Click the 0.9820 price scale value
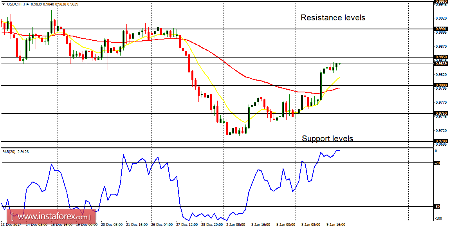The width and height of the screenshot is (449, 229). [441, 74]
